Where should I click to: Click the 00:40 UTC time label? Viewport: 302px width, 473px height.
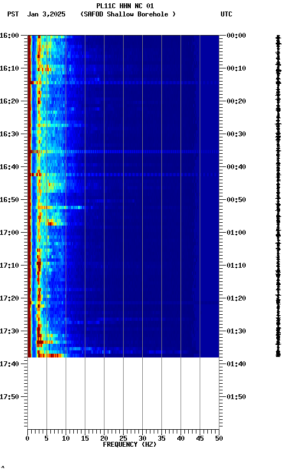click(236, 167)
